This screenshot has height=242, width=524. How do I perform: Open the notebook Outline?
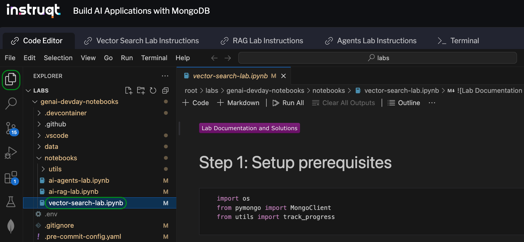(x=404, y=103)
